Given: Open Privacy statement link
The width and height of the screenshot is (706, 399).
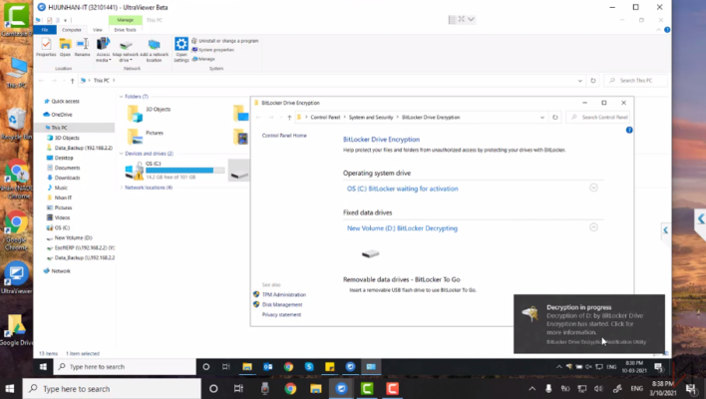Looking at the screenshot, I should click(x=281, y=315).
